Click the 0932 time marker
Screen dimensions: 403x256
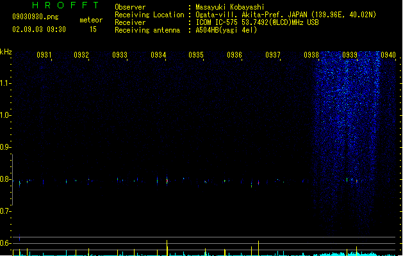81,55
